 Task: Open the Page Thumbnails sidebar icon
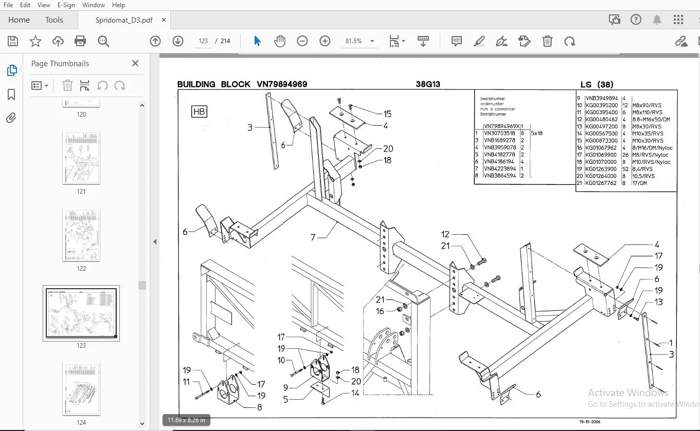pos(11,71)
